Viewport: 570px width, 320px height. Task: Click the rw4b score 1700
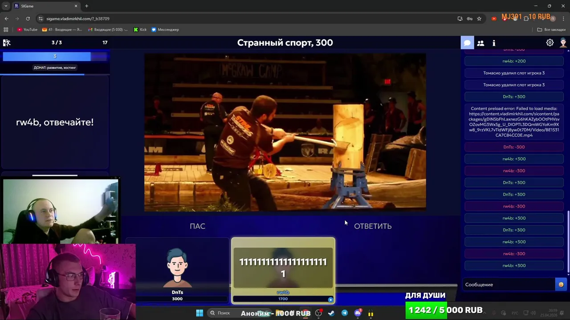tap(283, 299)
